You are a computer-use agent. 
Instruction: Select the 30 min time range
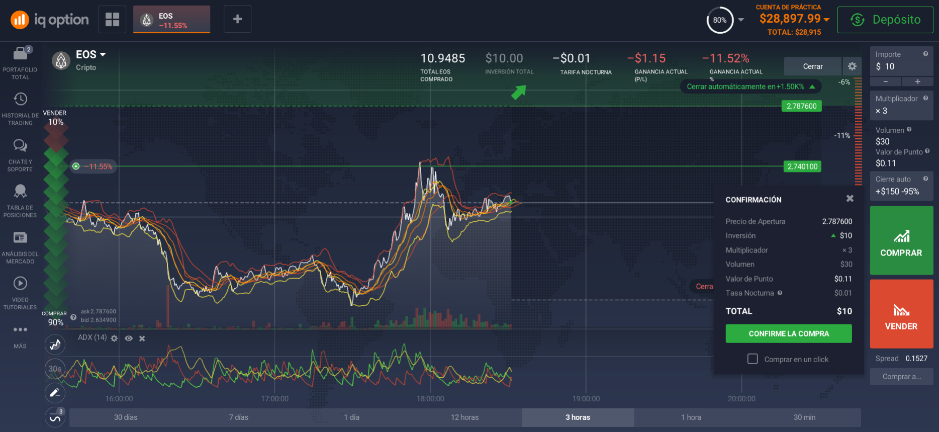point(804,417)
